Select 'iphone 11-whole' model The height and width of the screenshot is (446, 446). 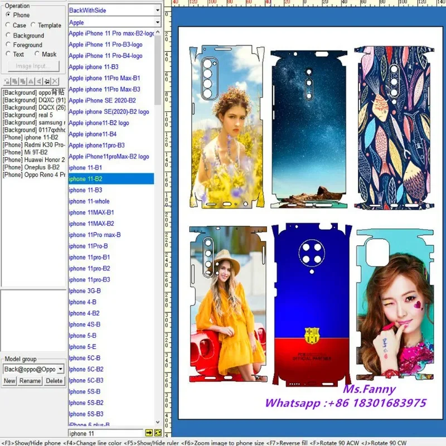click(111, 201)
